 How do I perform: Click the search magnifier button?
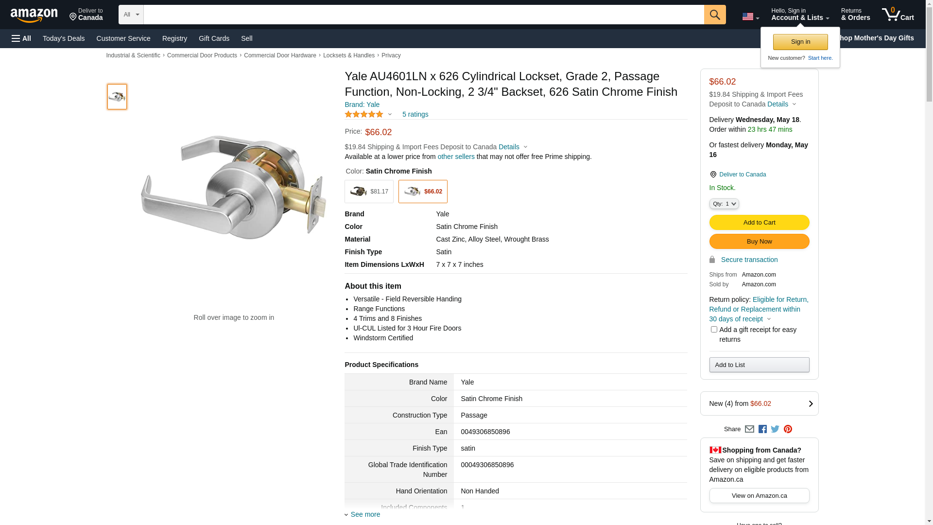click(x=714, y=15)
